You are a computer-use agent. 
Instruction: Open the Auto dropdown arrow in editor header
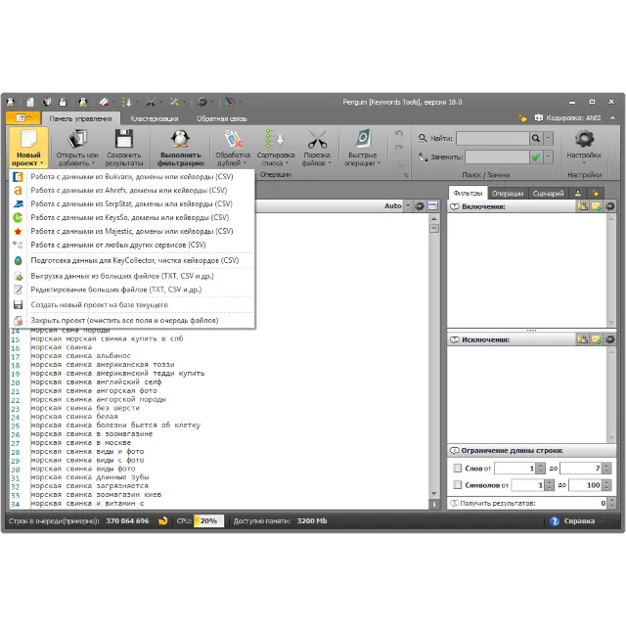coord(408,206)
